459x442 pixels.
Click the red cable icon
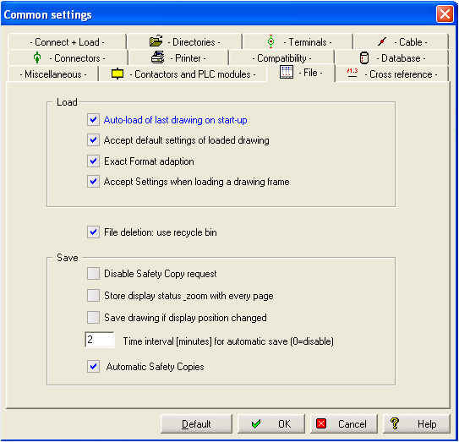382,41
